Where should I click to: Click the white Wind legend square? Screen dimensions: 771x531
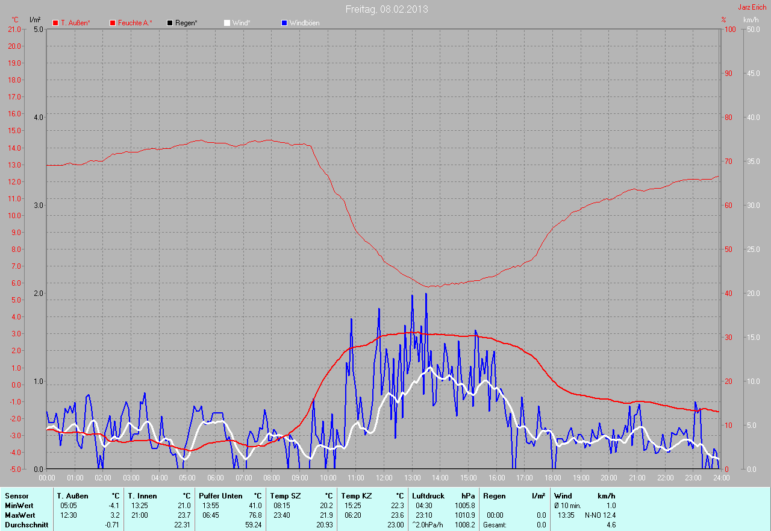[227, 23]
